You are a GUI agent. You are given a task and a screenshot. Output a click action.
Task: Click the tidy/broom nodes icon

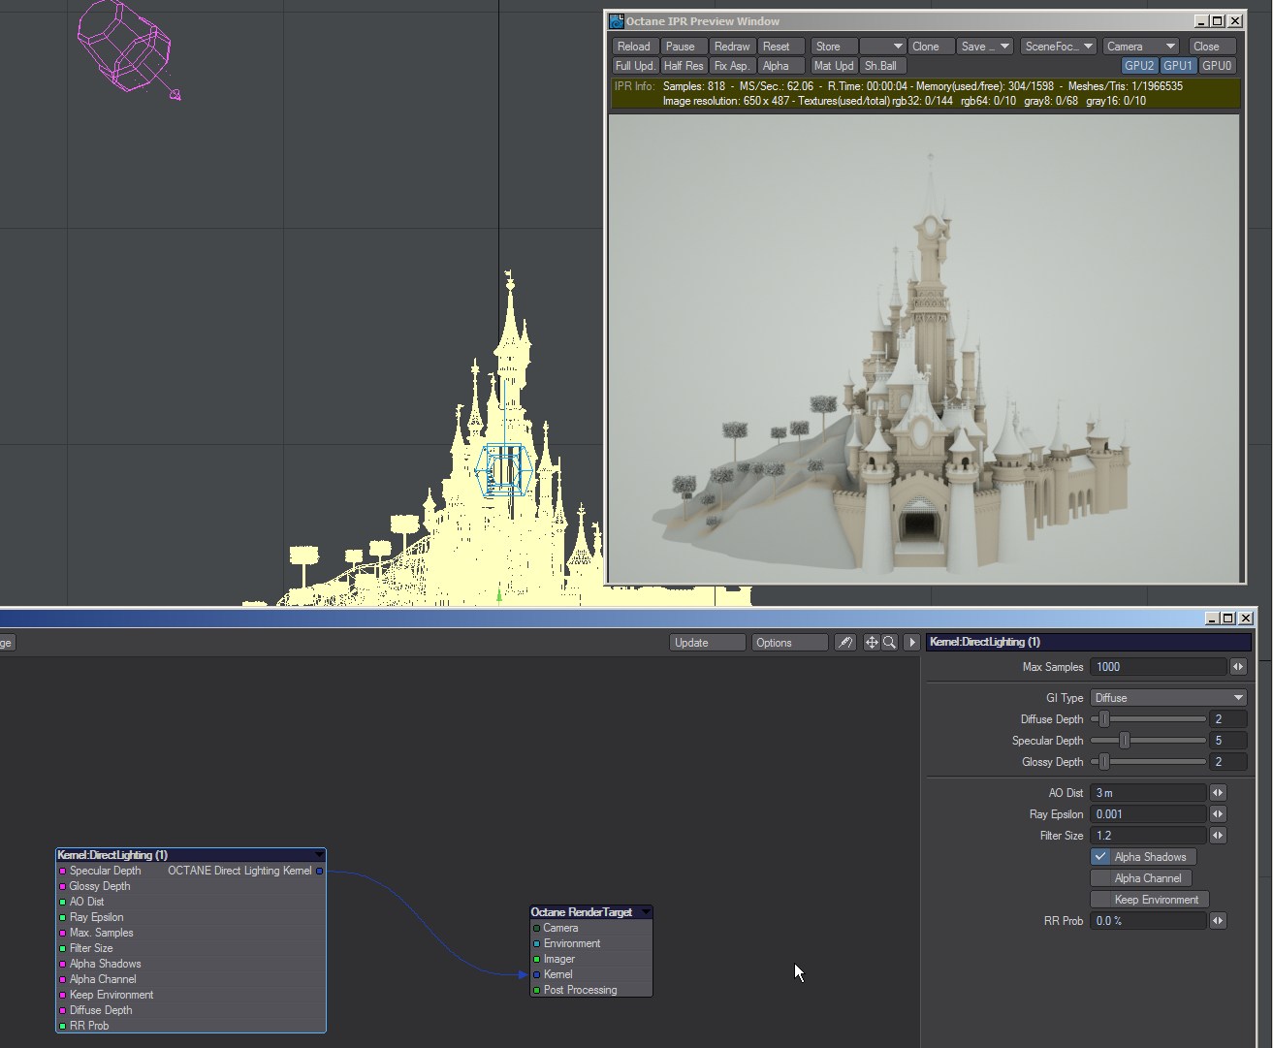pyautogui.click(x=845, y=642)
